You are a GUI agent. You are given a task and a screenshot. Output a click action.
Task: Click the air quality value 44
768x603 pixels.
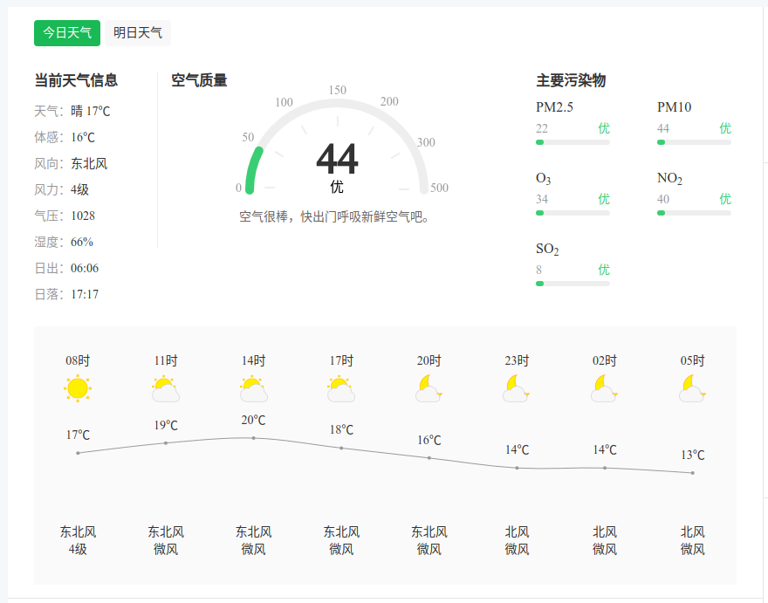coord(337,160)
